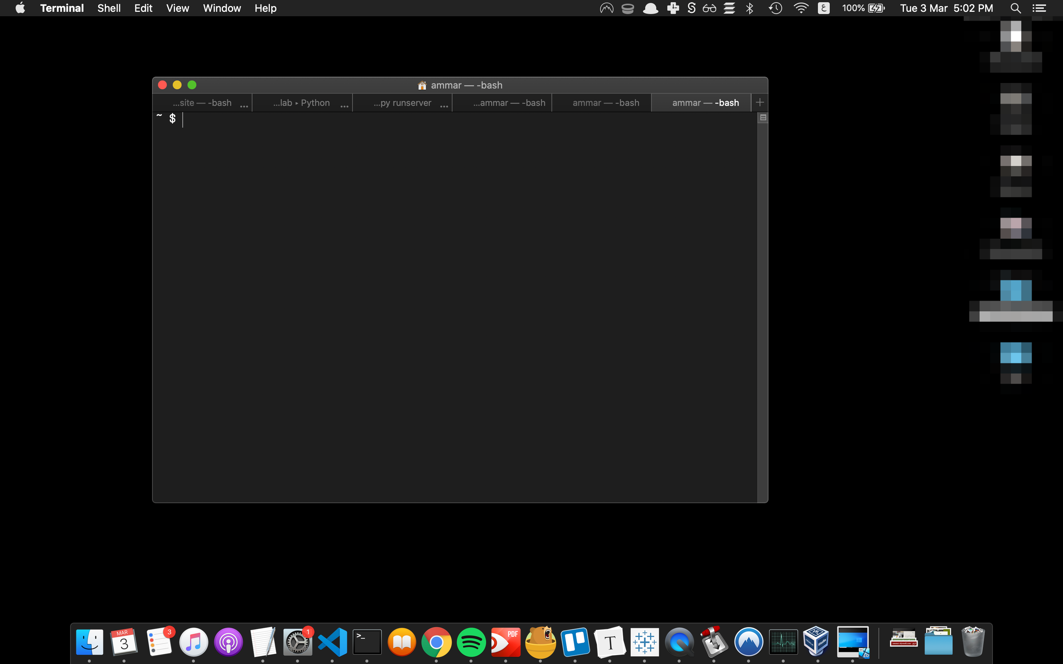
Task: Click the Shell menu item
Action: coord(109,8)
